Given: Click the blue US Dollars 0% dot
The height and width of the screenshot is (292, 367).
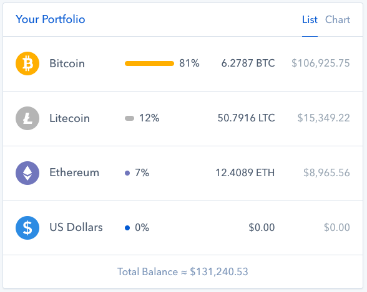Looking at the screenshot, I should click(x=127, y=228).
